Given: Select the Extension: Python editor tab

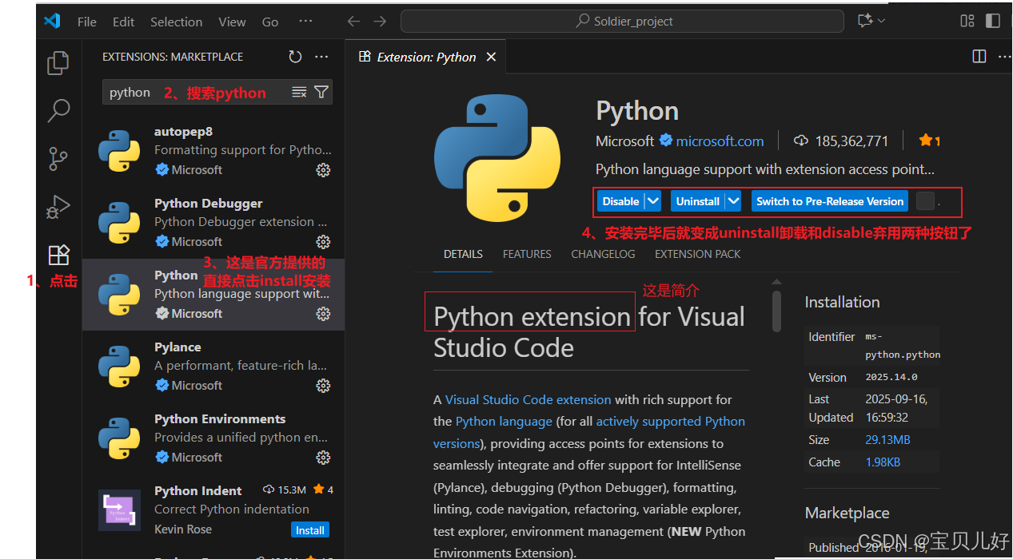Looking at the screenshot, I should (427, 57).
